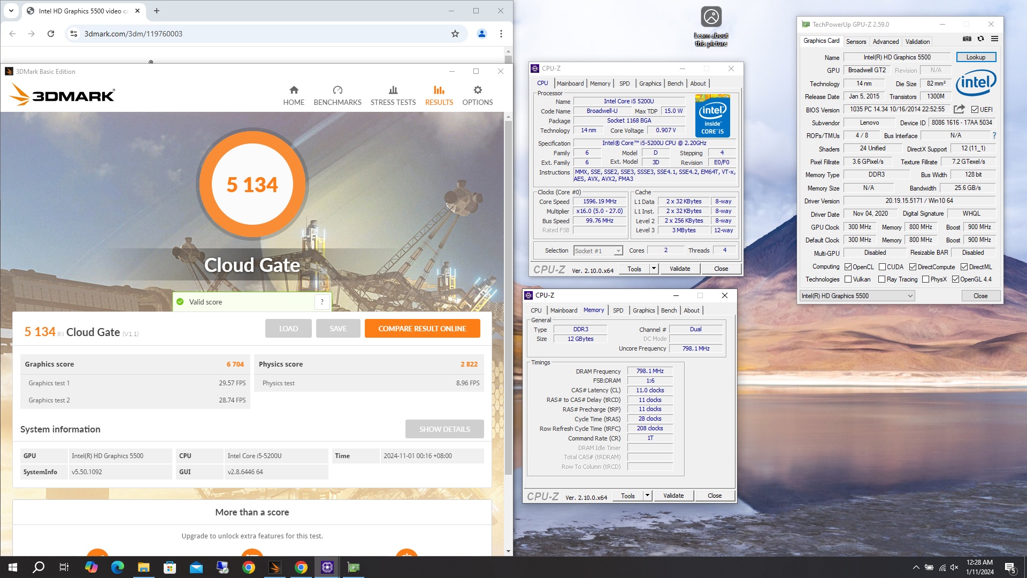Click the LOAD button in 3DMark
The image size is (1027, 578).
pyautogui.click(x=288, y=329)
